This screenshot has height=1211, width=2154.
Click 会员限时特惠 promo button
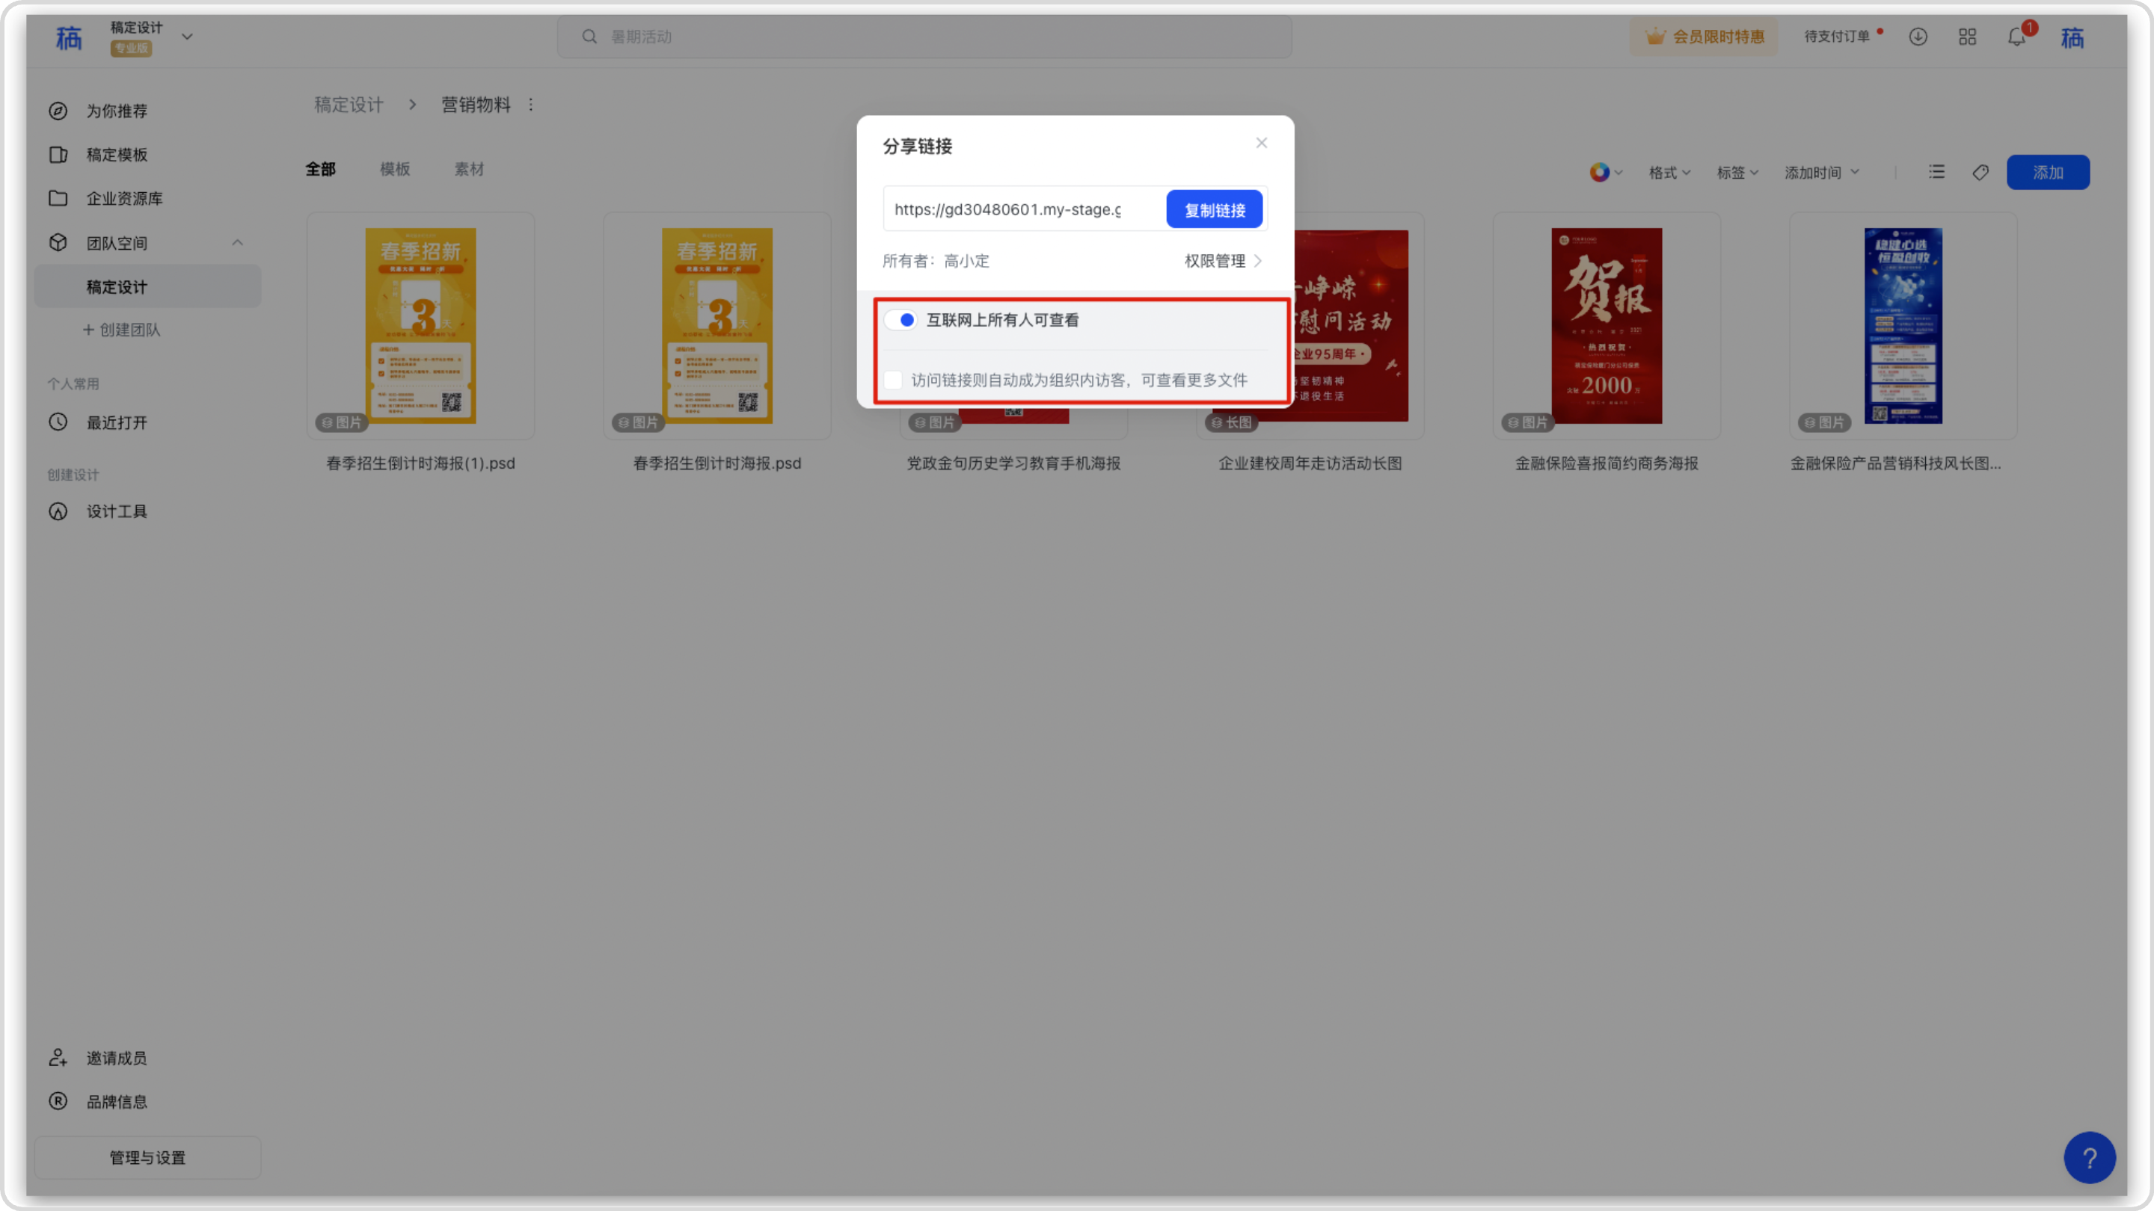tap(1705, 37)
